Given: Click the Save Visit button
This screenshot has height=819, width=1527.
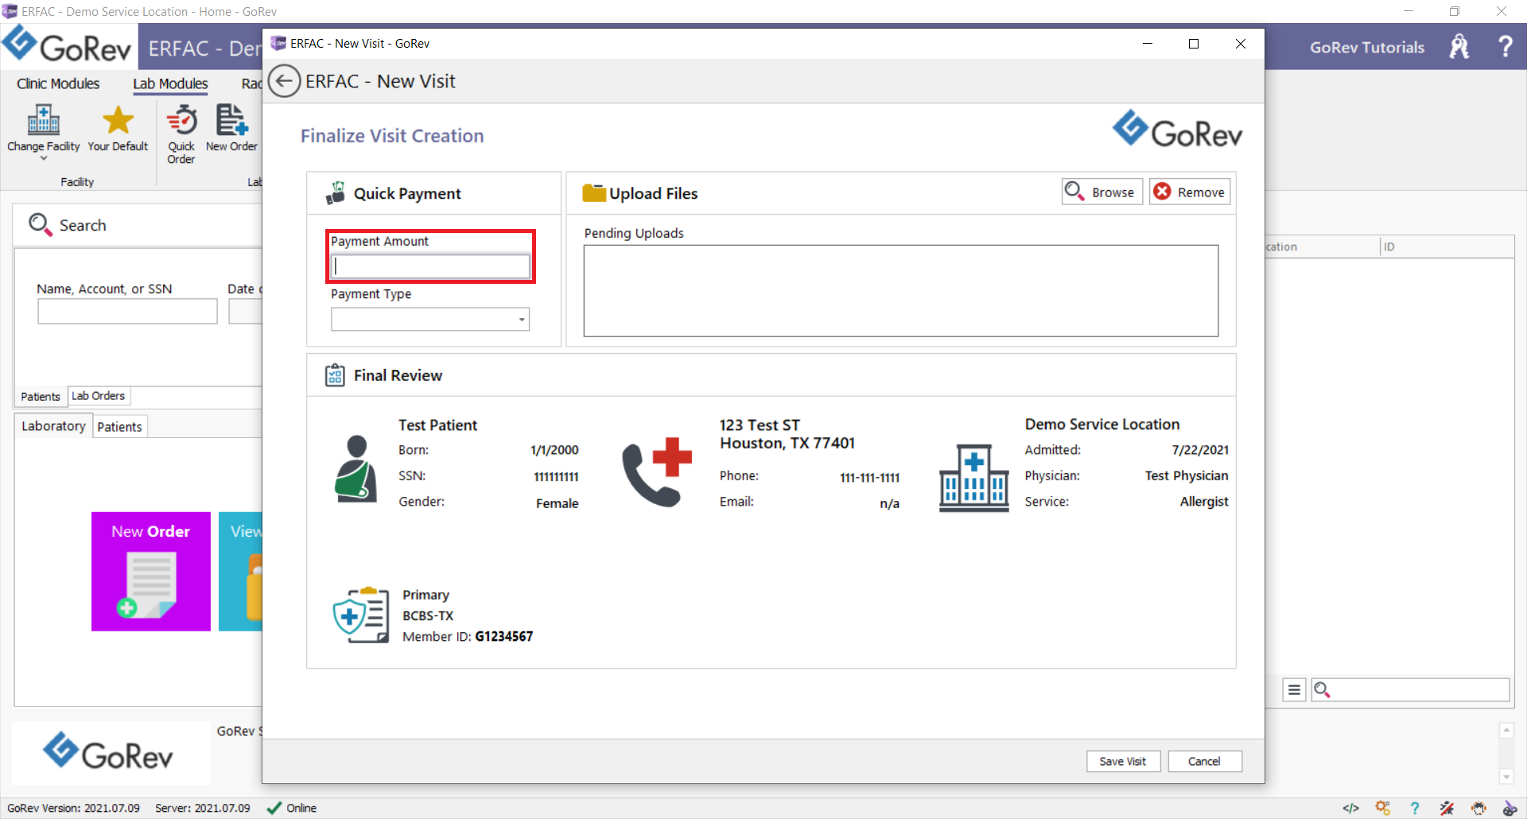Looking at the screenshot, I should coord(1123,761).
